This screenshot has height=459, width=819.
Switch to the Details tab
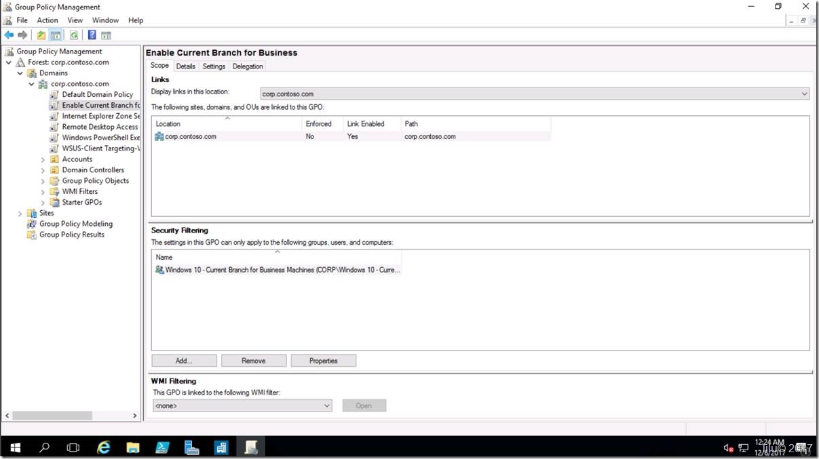[185, 66]
